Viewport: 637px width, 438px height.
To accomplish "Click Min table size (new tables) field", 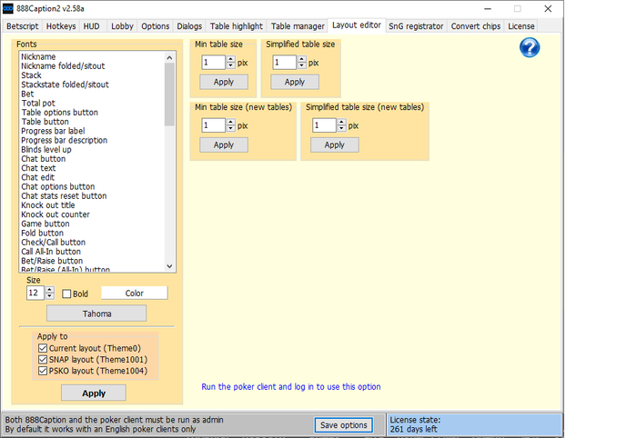I will click(x=214, y=125).
